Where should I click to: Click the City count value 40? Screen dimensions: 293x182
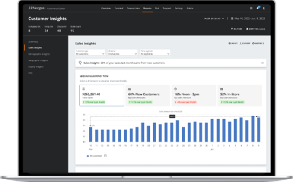point(59,31)
